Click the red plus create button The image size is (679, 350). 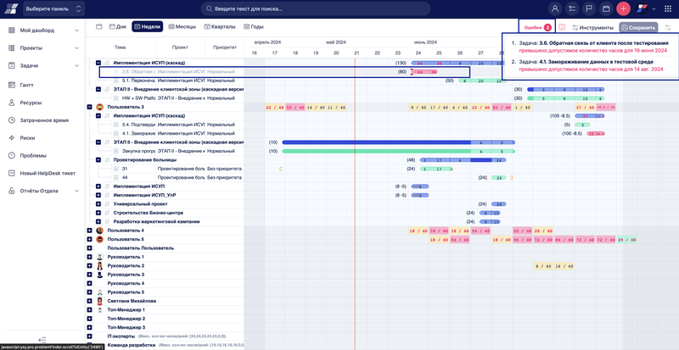pyautogui.click(x=623, y=8)
